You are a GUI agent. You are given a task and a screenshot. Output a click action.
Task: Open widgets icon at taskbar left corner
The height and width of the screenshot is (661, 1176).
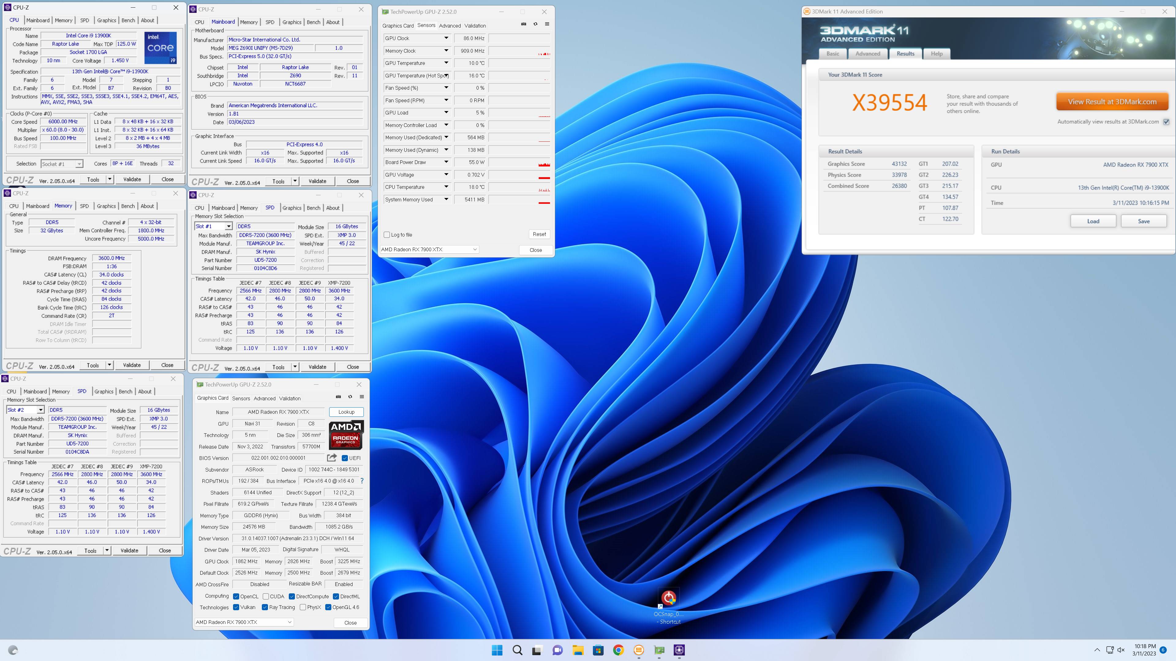click(x=13, y=650)
